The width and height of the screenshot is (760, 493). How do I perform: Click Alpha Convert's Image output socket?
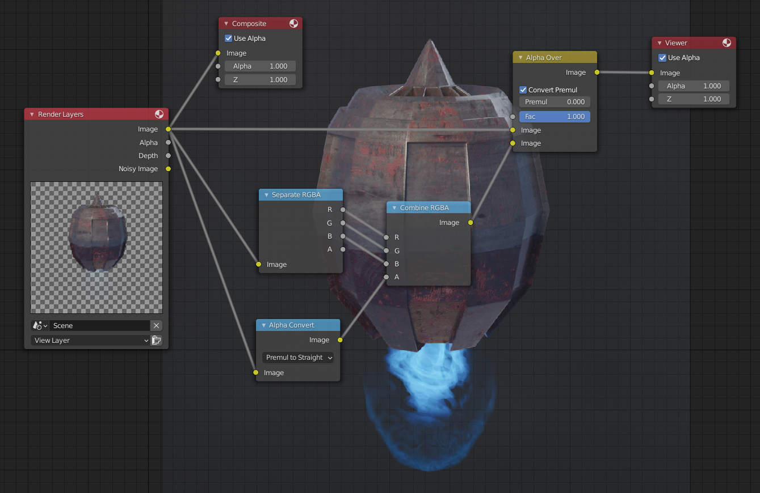click(340, 340)
